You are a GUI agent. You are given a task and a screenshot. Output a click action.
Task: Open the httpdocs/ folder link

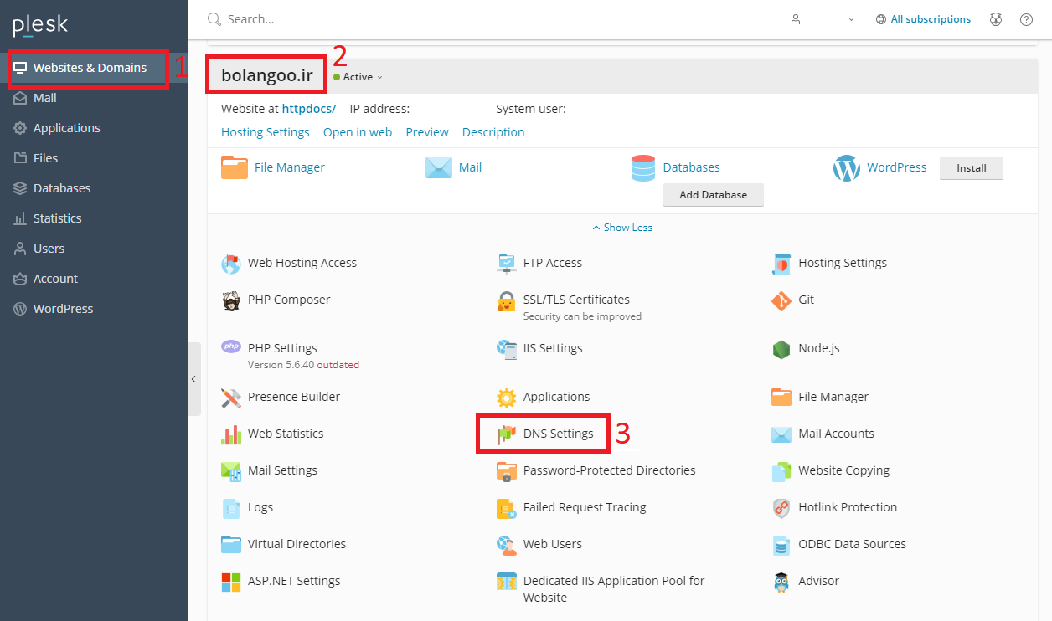point(309,109)
